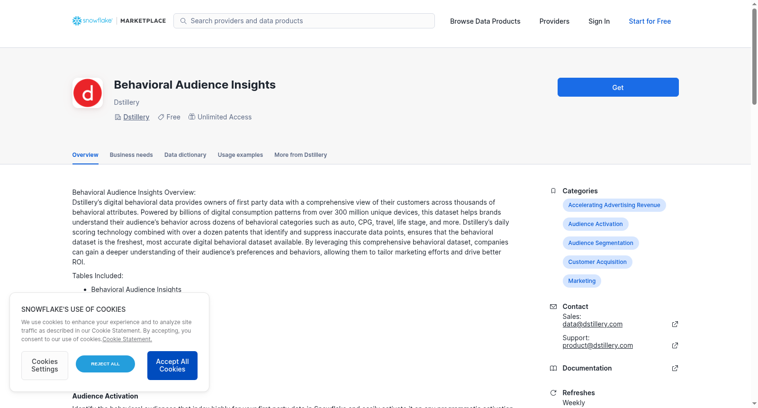
Task: Focus the search providers and data products field
Action: (304, 21)
